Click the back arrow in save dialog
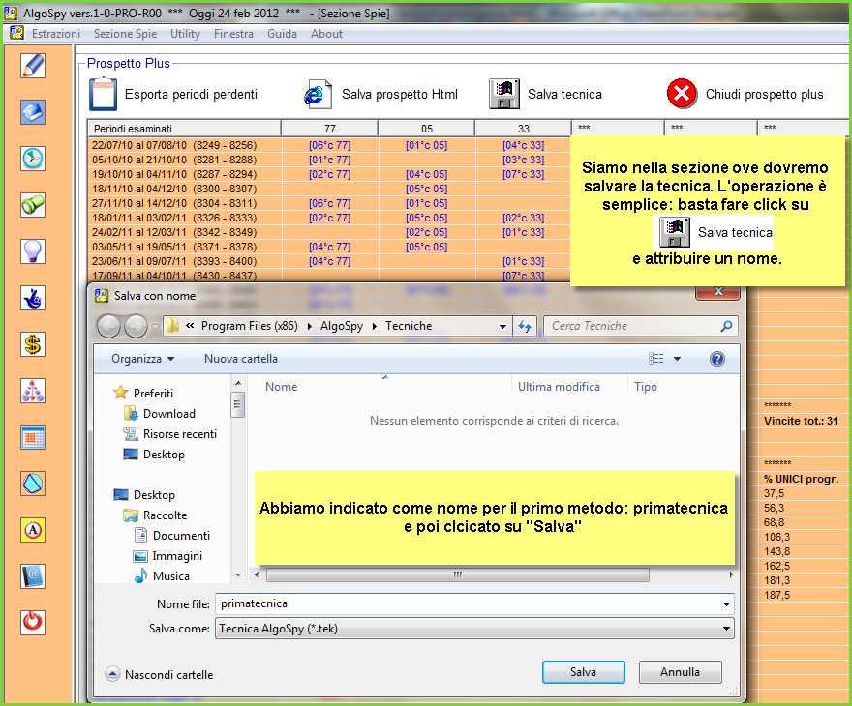Screen dimensions: 852x706 108,326
